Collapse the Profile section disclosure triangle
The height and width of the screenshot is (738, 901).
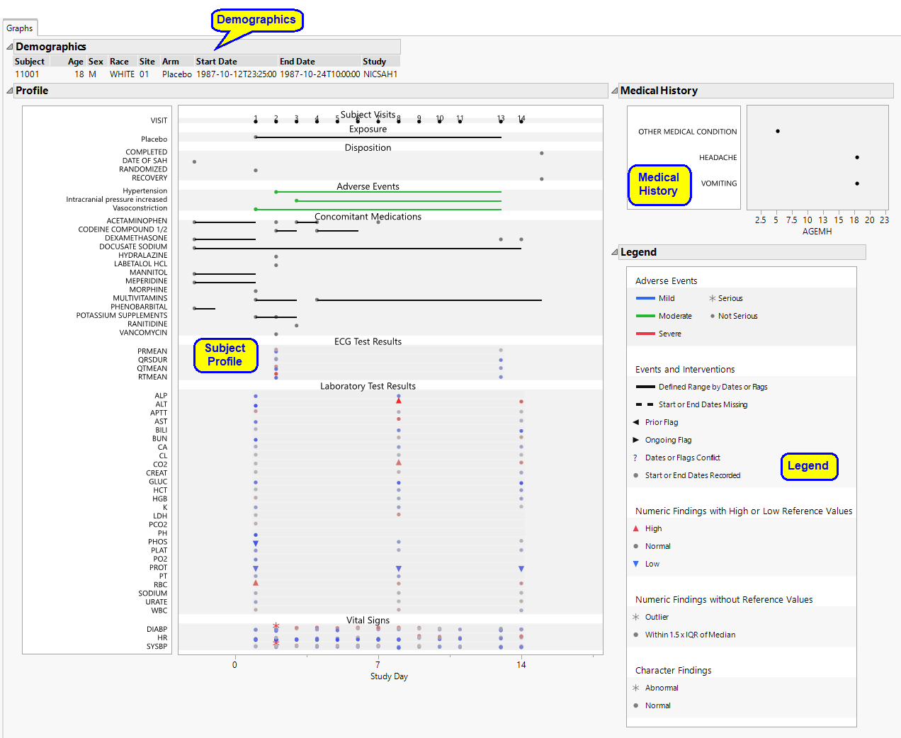[10, 91]
